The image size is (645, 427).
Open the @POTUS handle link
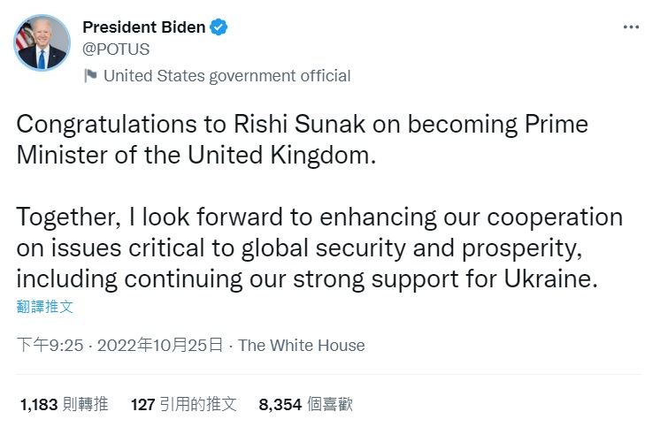tap(116, 49)
